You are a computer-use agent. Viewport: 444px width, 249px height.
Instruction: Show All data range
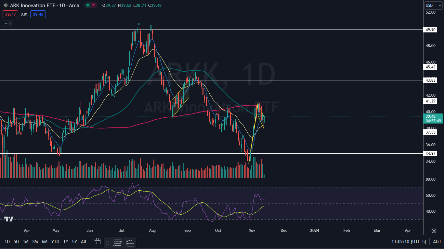pos(84,242)
